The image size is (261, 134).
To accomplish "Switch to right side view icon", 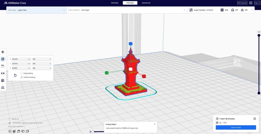I will coord(27,131).
